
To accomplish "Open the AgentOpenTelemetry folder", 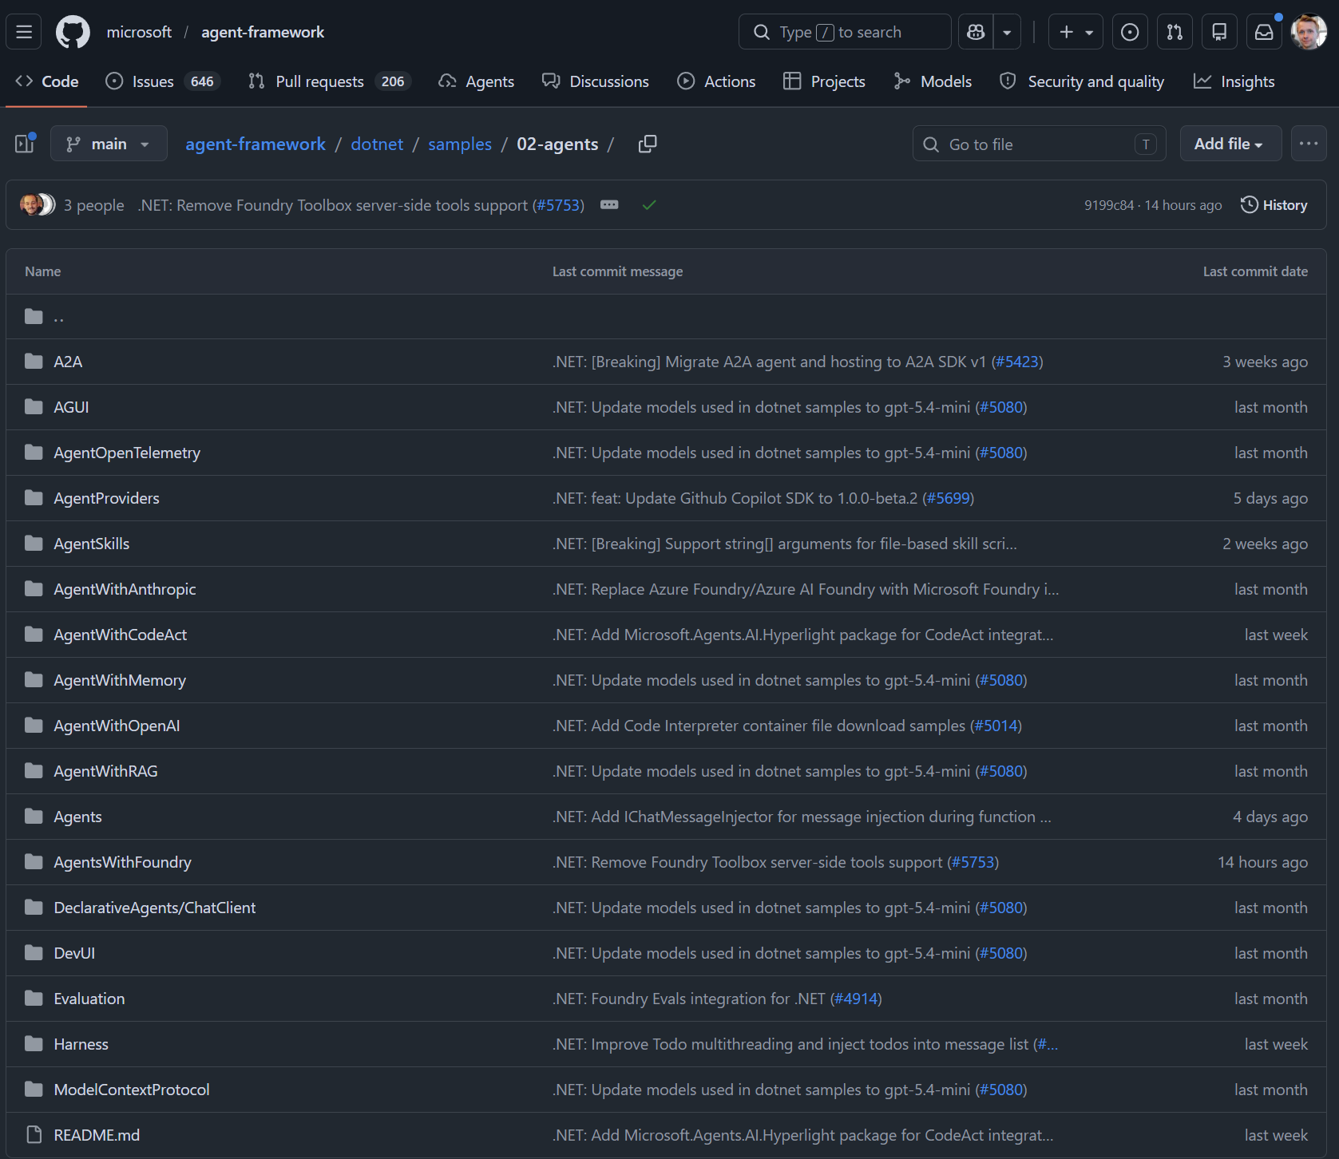I will coord(127,453).
